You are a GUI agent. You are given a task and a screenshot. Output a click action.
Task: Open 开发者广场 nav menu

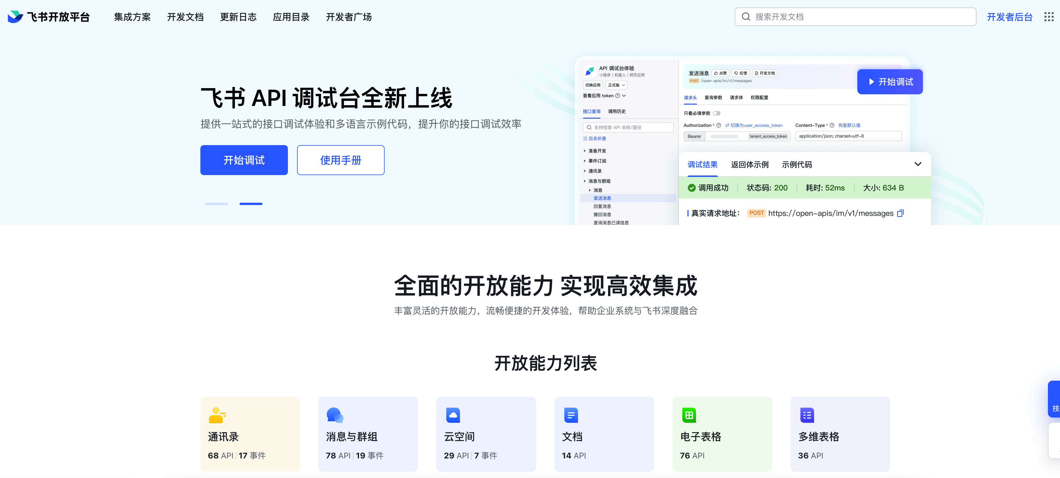tap(349, 17)
